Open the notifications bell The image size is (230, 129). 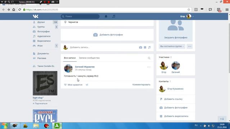tap(106, 16)
